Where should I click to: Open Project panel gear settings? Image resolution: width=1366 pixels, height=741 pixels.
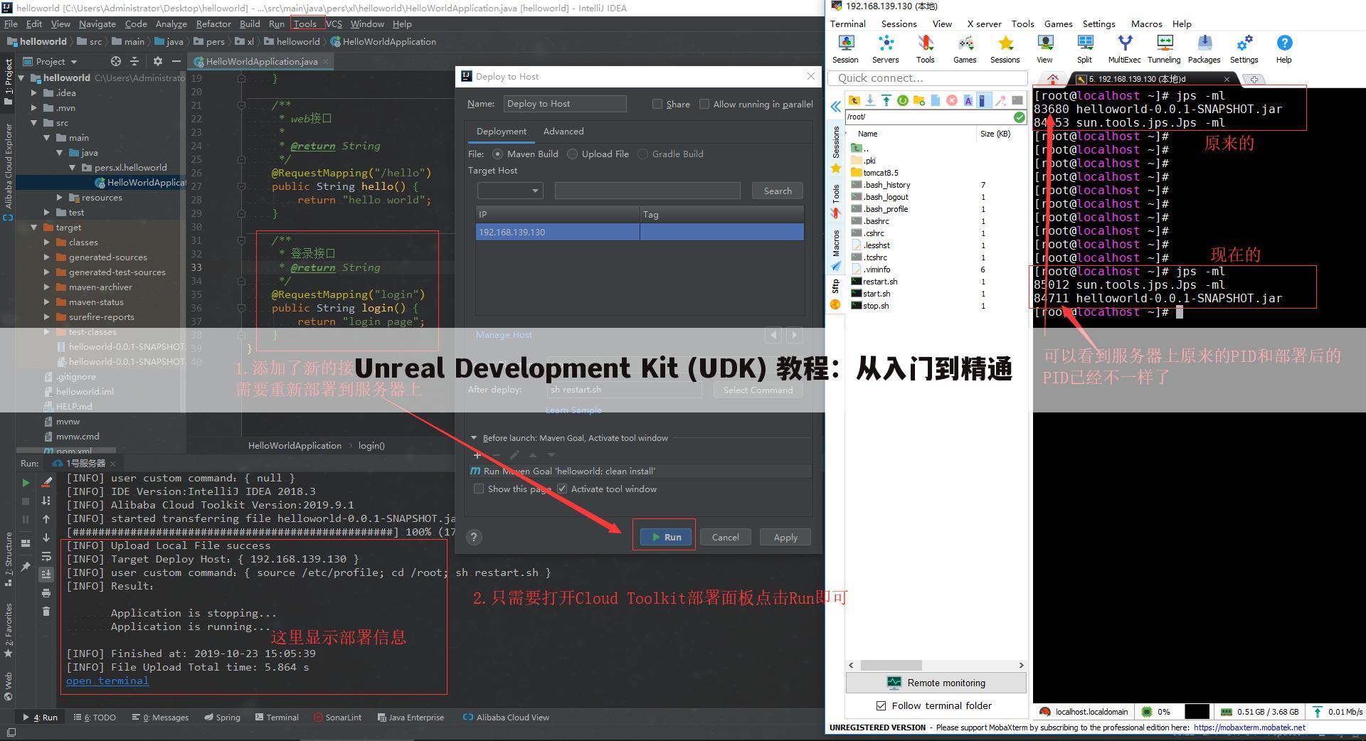[158, 61]
